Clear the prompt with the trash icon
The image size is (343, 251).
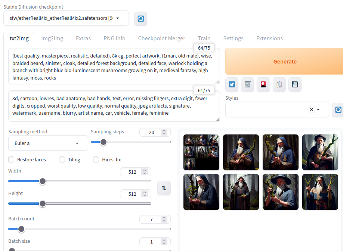248,84
